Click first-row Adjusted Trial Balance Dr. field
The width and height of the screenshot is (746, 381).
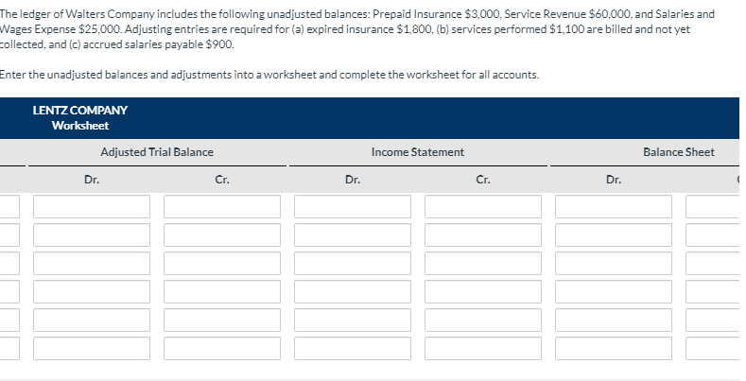[x=92, y=206]
